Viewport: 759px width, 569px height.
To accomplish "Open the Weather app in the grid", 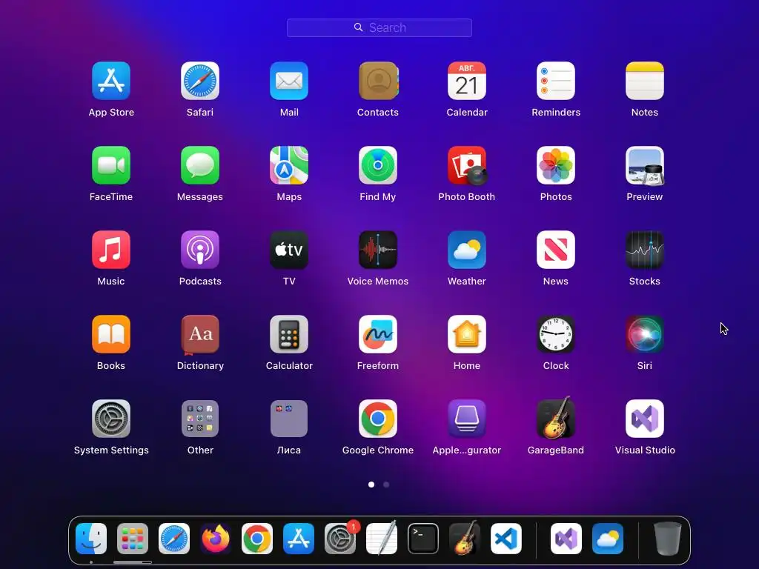I will coord(467,250).
